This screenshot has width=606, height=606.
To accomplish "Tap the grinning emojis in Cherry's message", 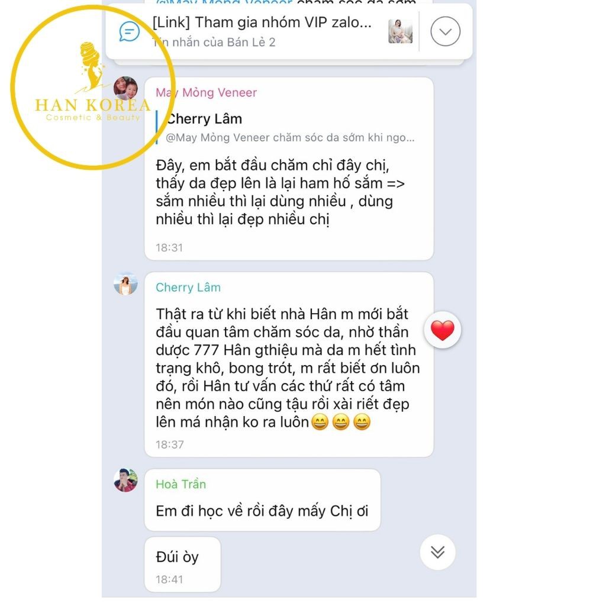I will coord(340,421).
